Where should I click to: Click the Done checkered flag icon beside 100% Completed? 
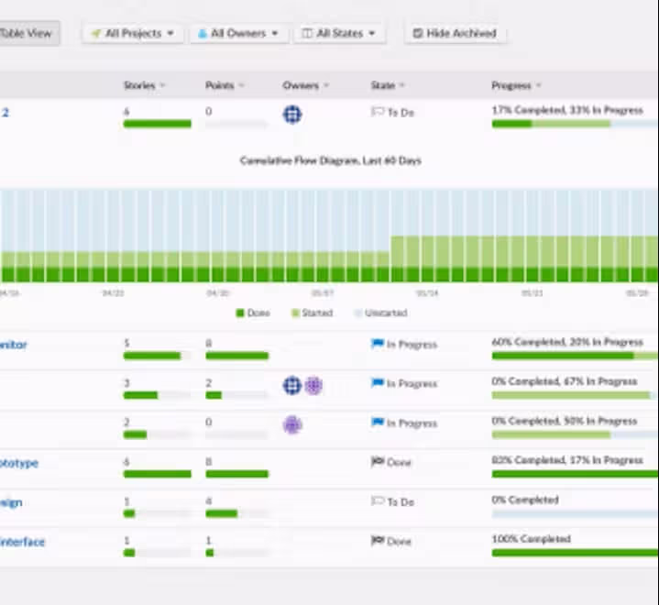coord(378,540)
